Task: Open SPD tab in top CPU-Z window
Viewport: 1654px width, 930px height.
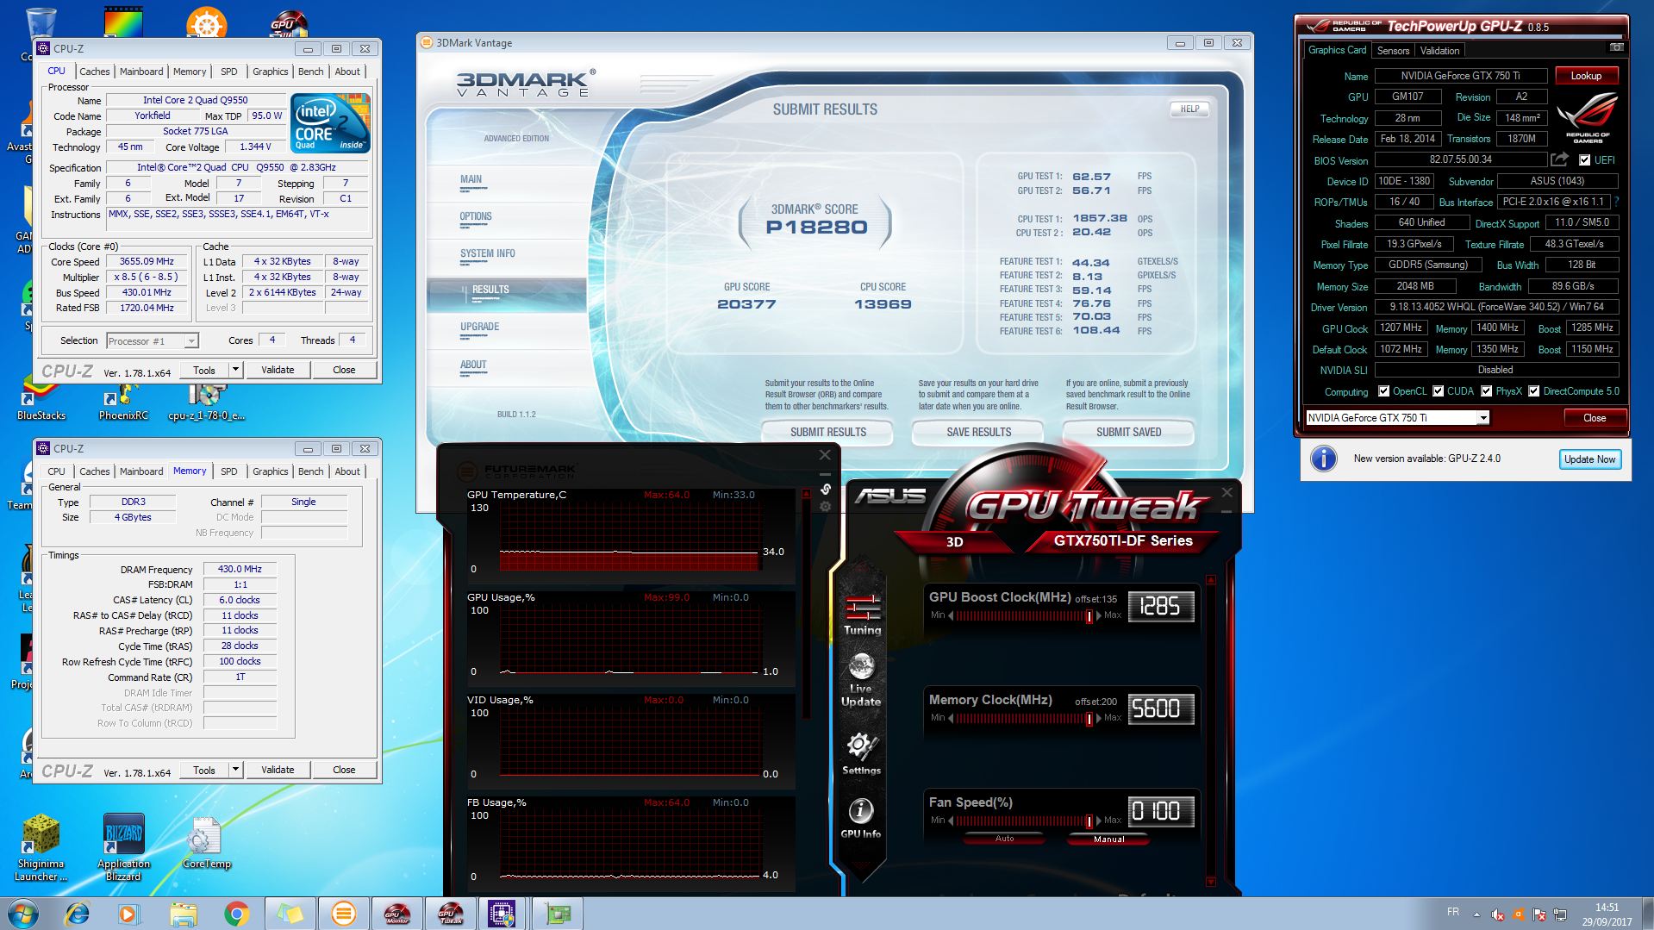Action: [x=228, y=72]
